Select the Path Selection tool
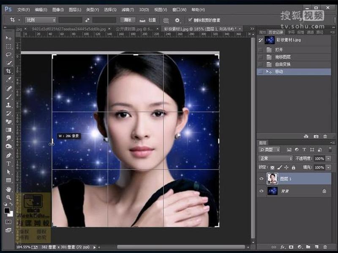 tap(8, 172)
